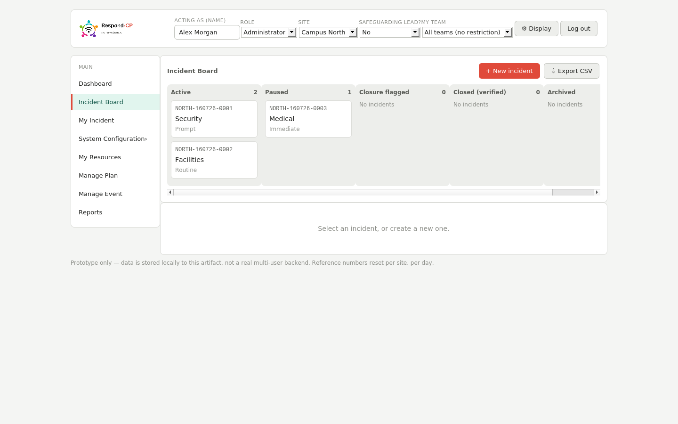Open Manage Event page
Image resolution: width=678 pixels, height=424 pixels.
[x=115, y=194]
